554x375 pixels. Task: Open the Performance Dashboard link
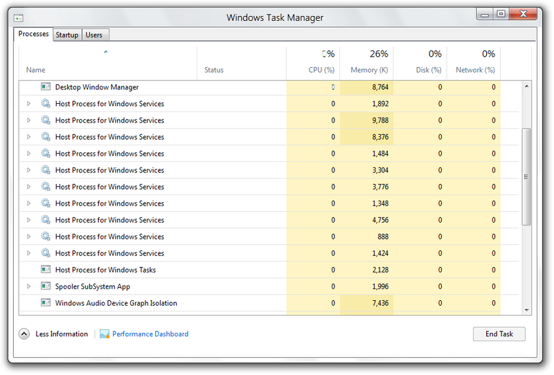tap(150, 333)
